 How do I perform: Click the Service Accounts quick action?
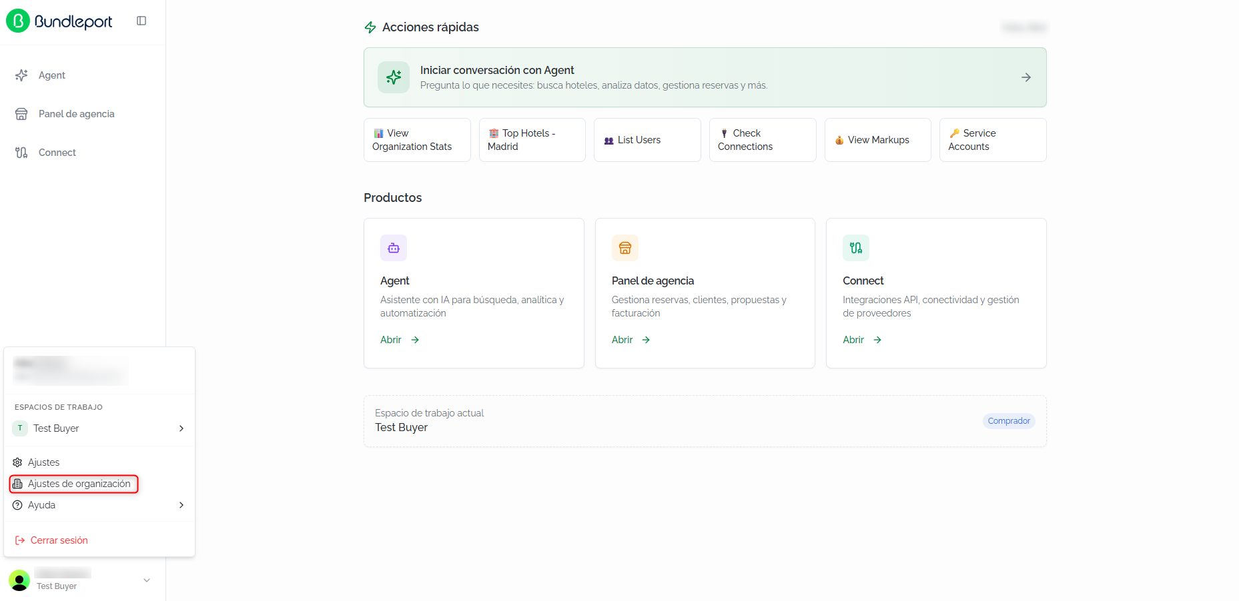click(x=993, y=140)
